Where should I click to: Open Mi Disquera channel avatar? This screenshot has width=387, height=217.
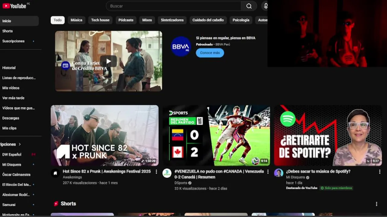[x=278, y=173]
